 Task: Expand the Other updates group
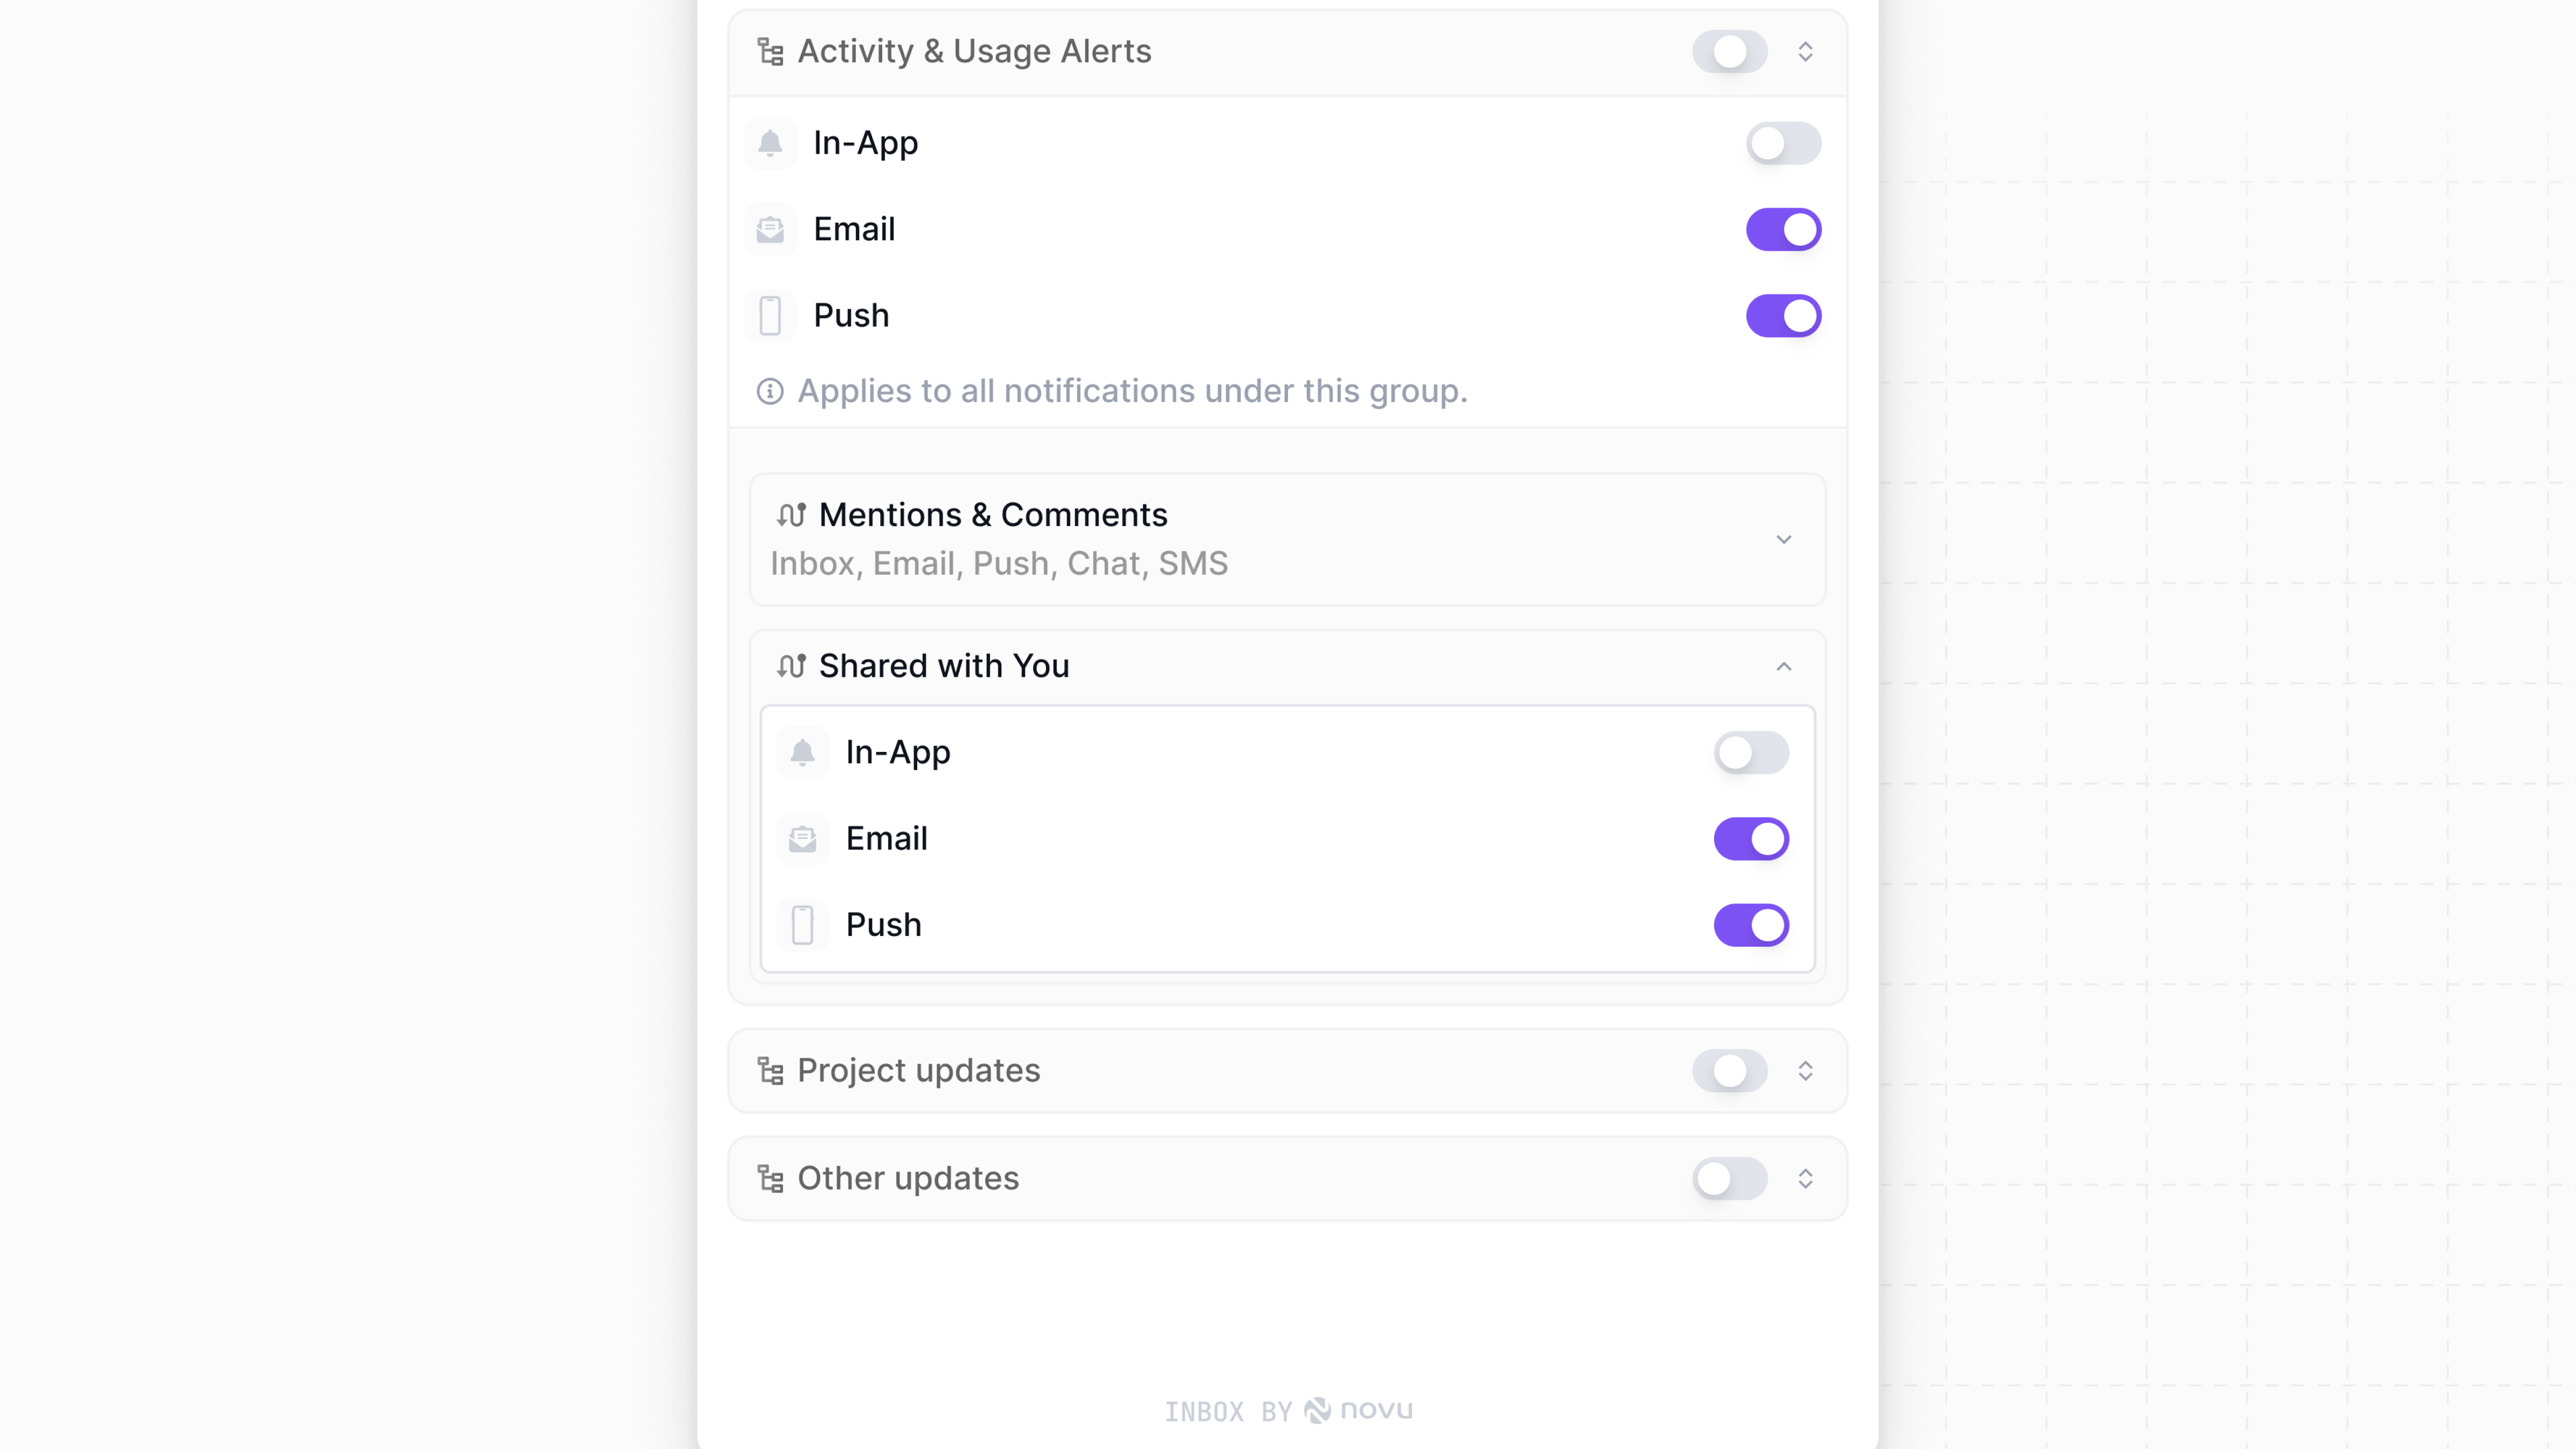coord(1806,1178)
